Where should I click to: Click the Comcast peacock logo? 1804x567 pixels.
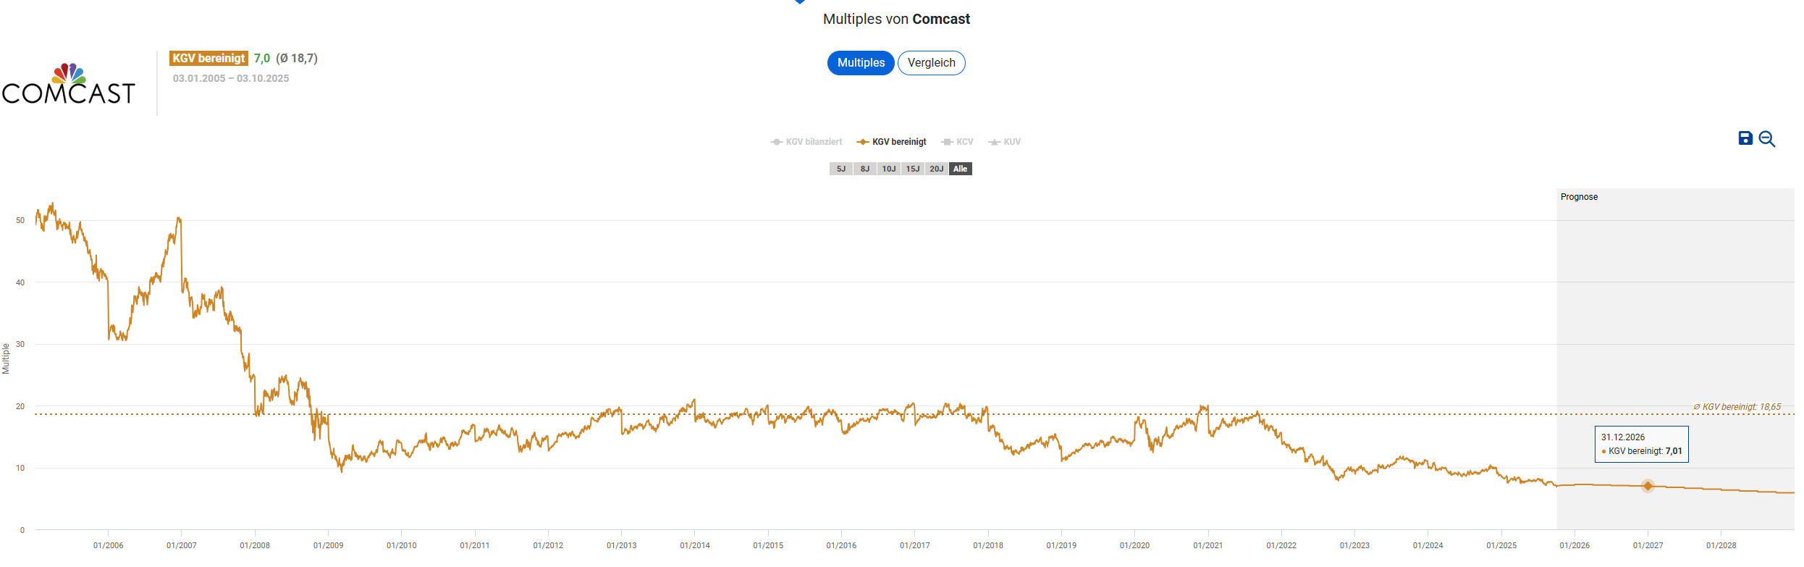(x=69, y=84)
